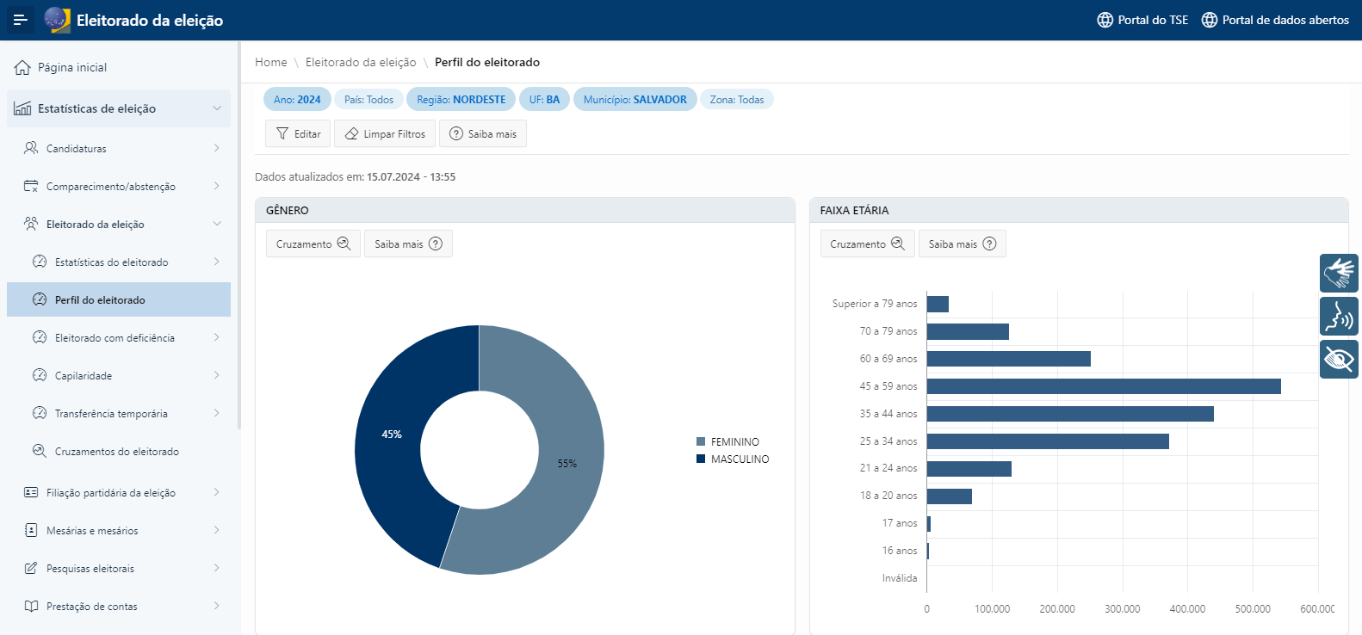Click the Portal de dados abertos globe icon
This screenshot has width=1362, height=635.
(1210, 20)
